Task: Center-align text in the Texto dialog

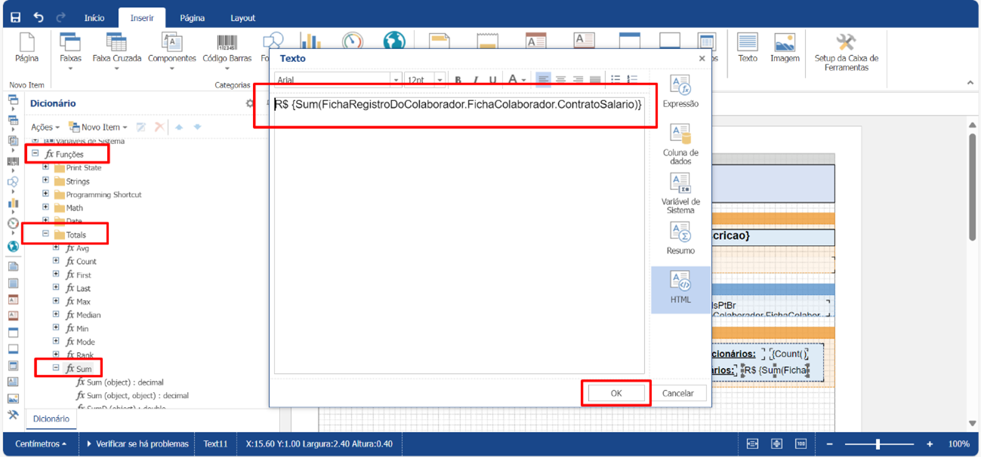Action: [561, 79]
